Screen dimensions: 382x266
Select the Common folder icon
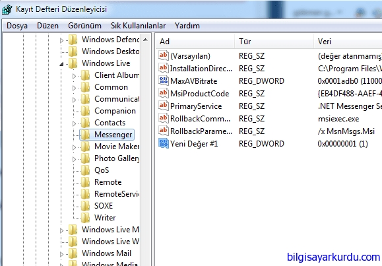pyautogui.click(x=86, y=87)
